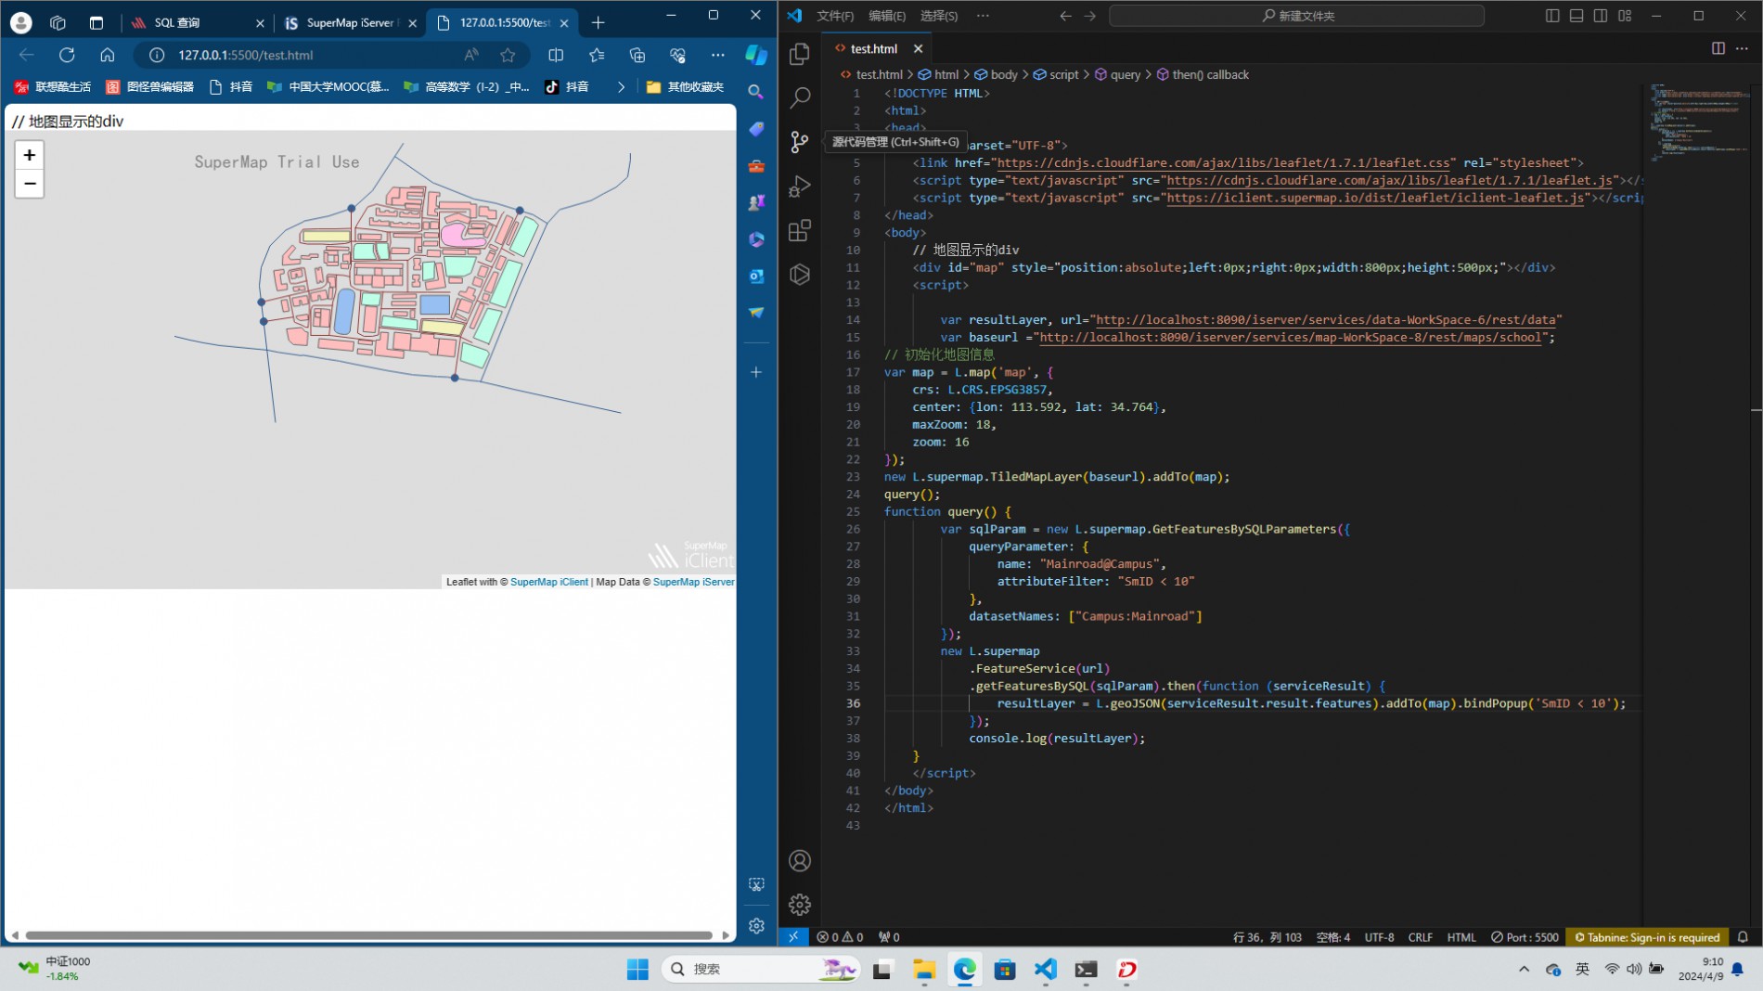Open VS Code notifications bell
The height and width of the screenshot is (991, 1763).
point(1743,937)
